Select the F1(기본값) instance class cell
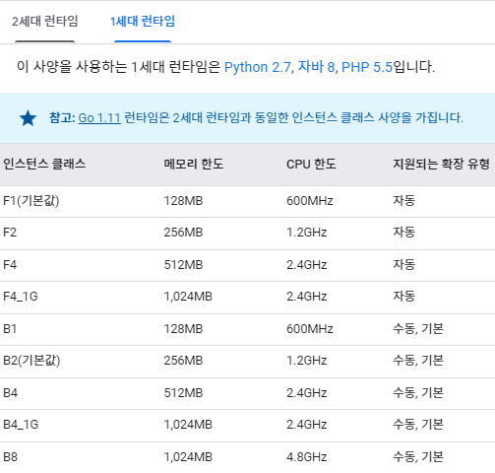This screenshot has width=495, height=473. point(31,201)
